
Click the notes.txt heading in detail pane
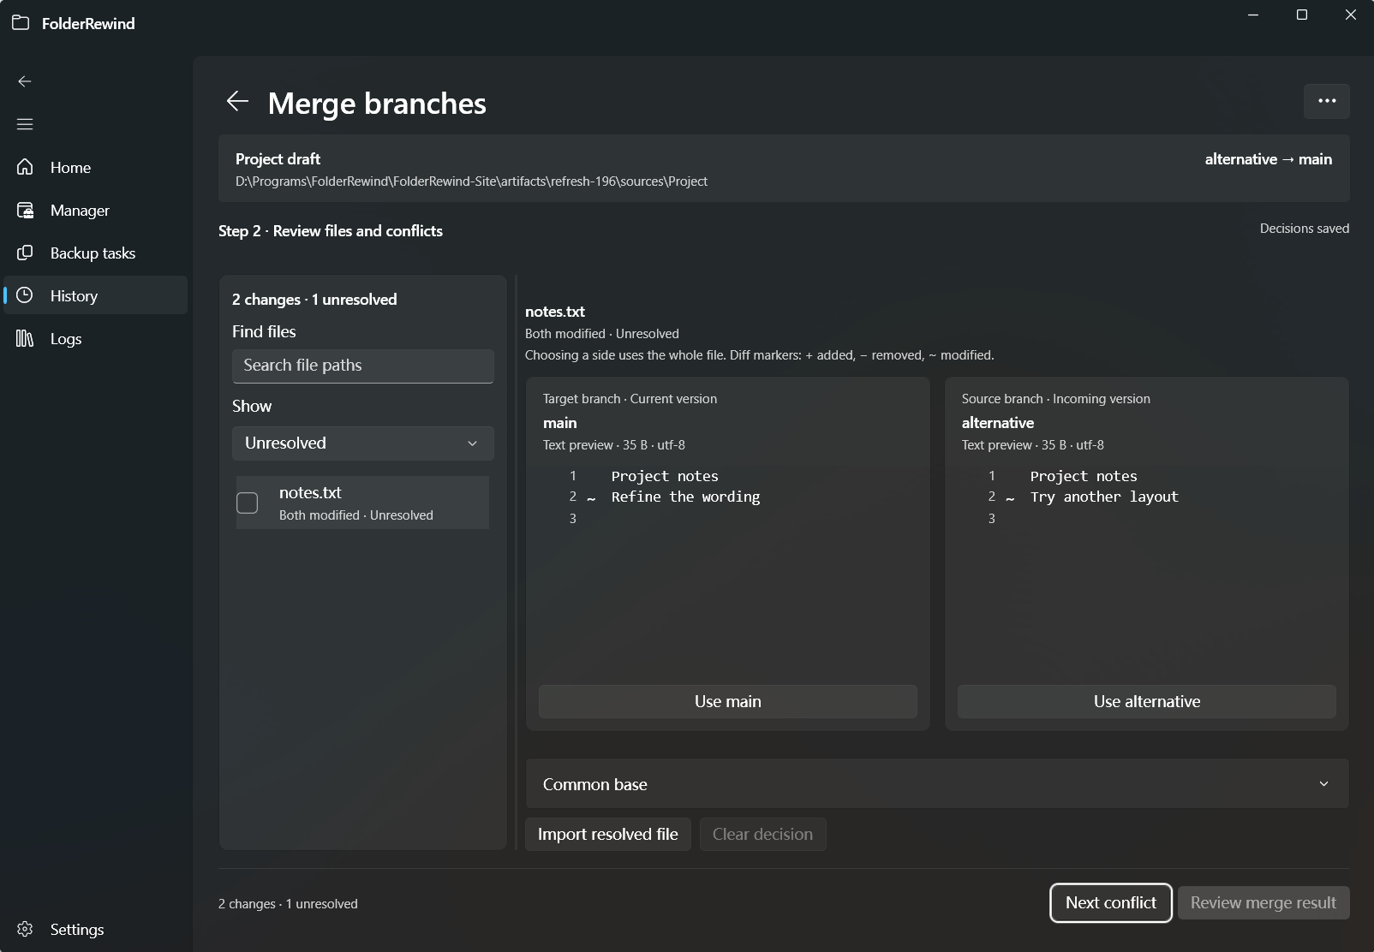555,312
